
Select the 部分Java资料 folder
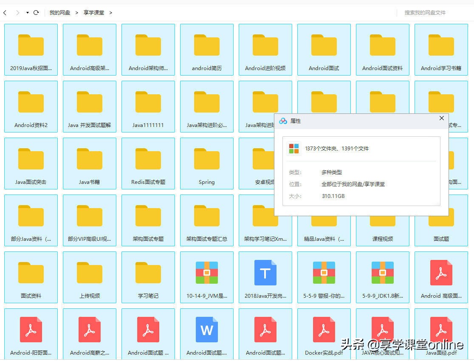click(31, 220)
